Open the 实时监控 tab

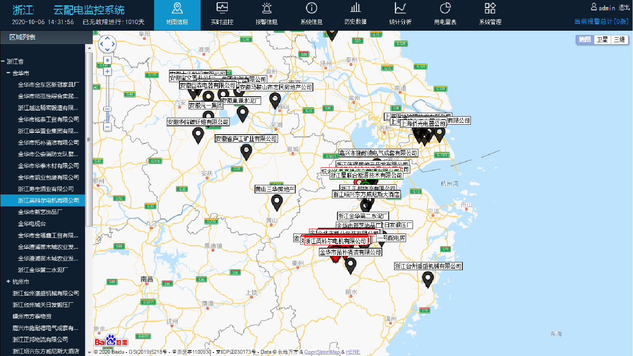pos(222,15)
